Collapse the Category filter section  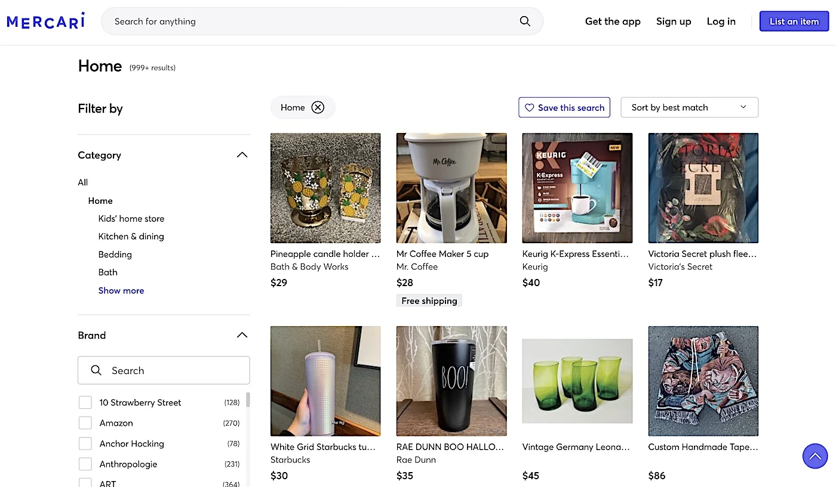tap(242, 155)
